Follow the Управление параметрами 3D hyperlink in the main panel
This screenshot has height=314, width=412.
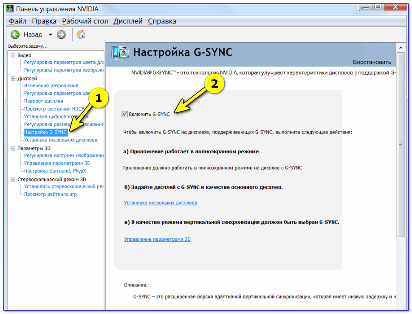pyautogui.click(x=158, y=239)
